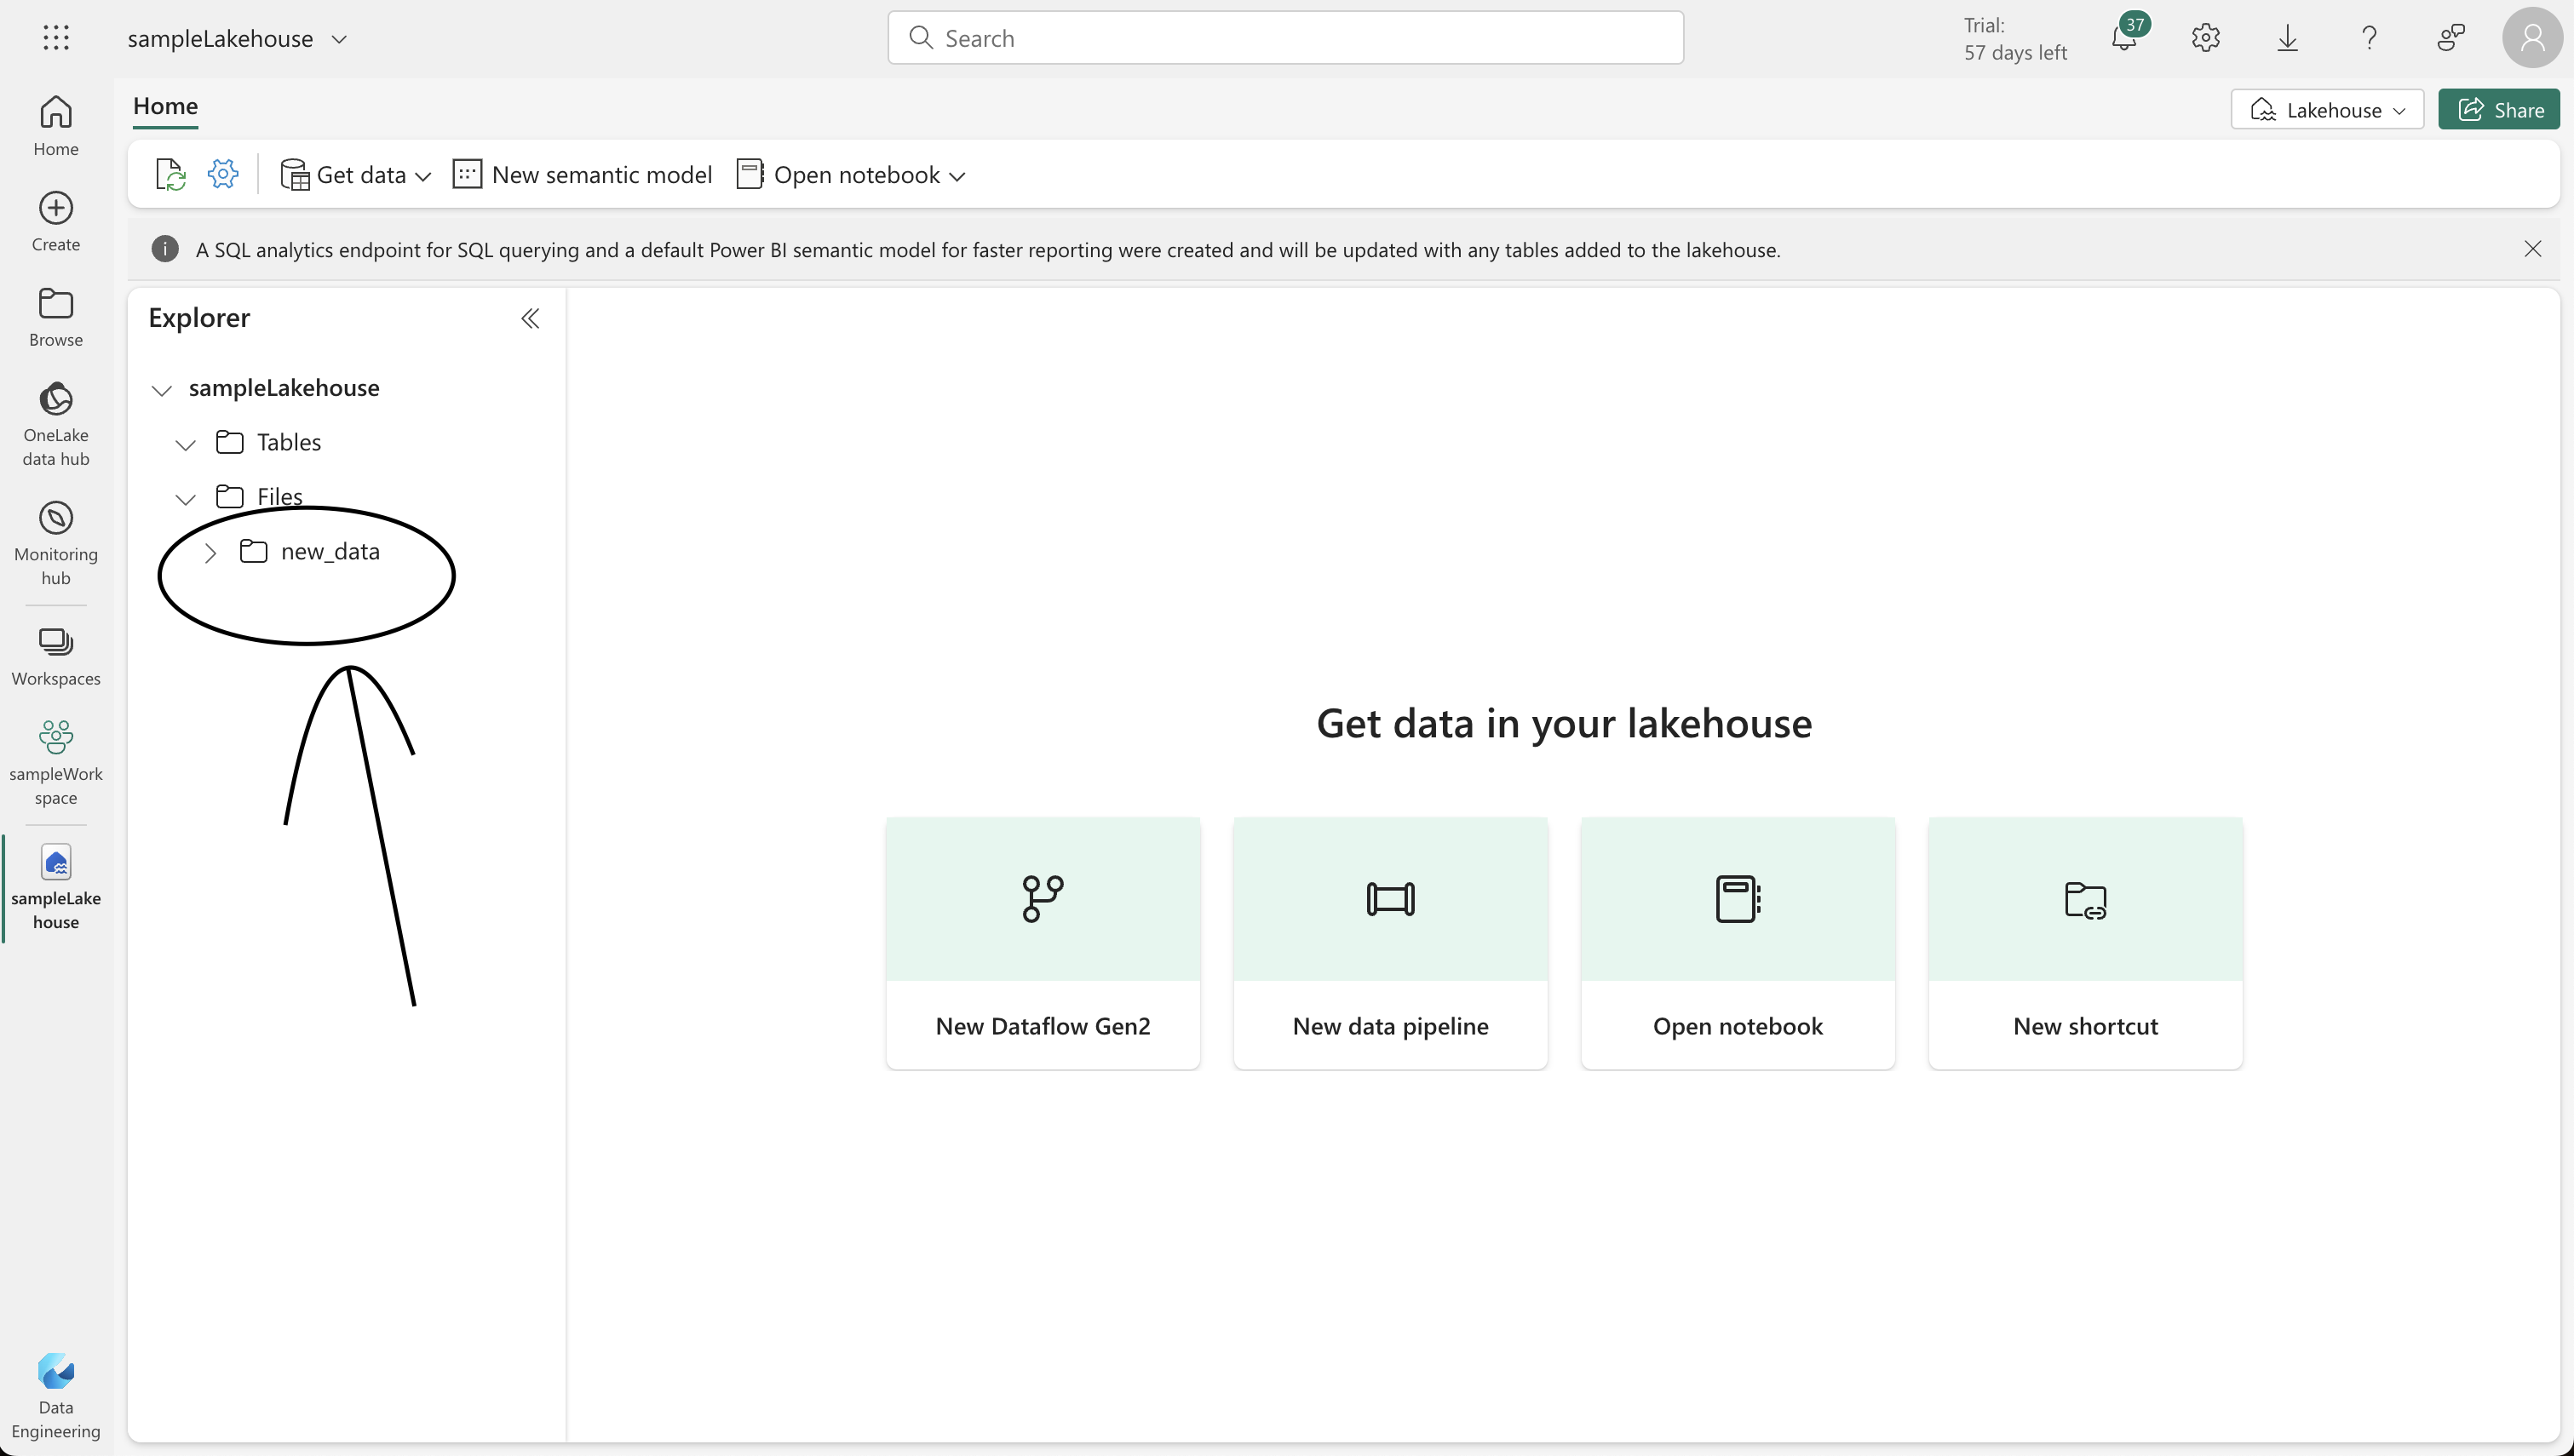Screen dimensions: 2574x1456
Task: Click the Share button
Action: click(2499, 109)
